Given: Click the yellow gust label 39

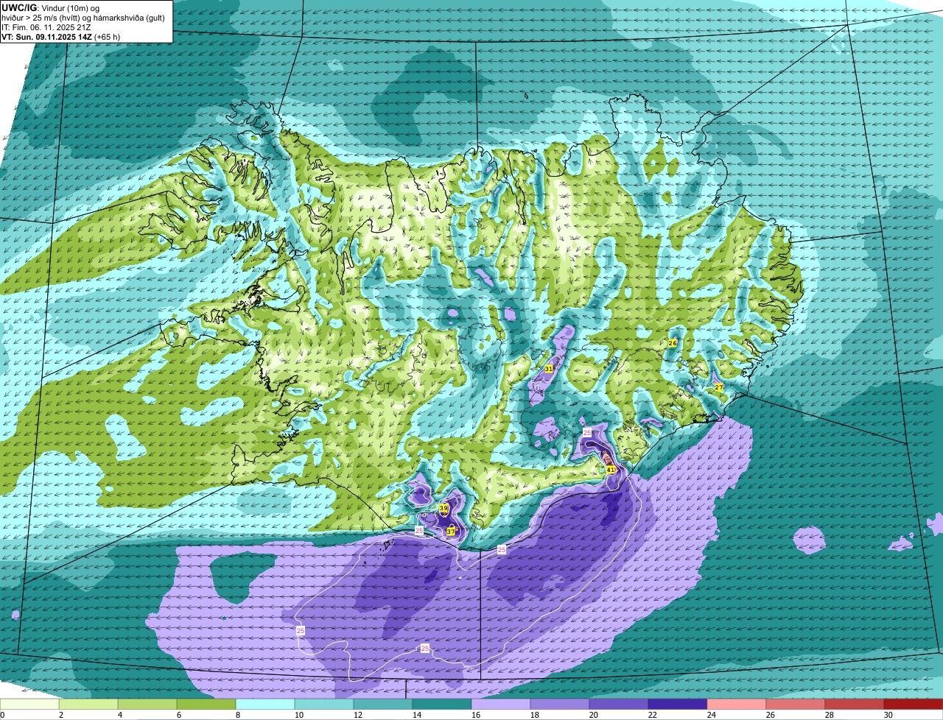Looking at the screenshot, I should coord(444,508).
